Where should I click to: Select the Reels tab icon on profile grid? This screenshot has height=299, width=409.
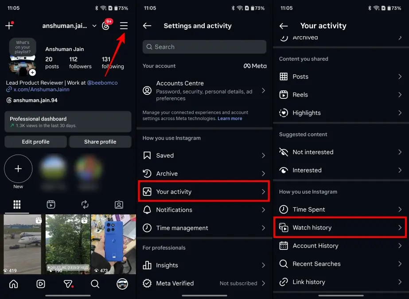(51, 205)
